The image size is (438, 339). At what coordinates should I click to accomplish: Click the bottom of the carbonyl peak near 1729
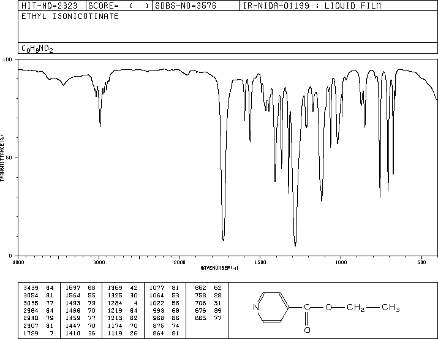pyautogui.click(x=224, y=240)
